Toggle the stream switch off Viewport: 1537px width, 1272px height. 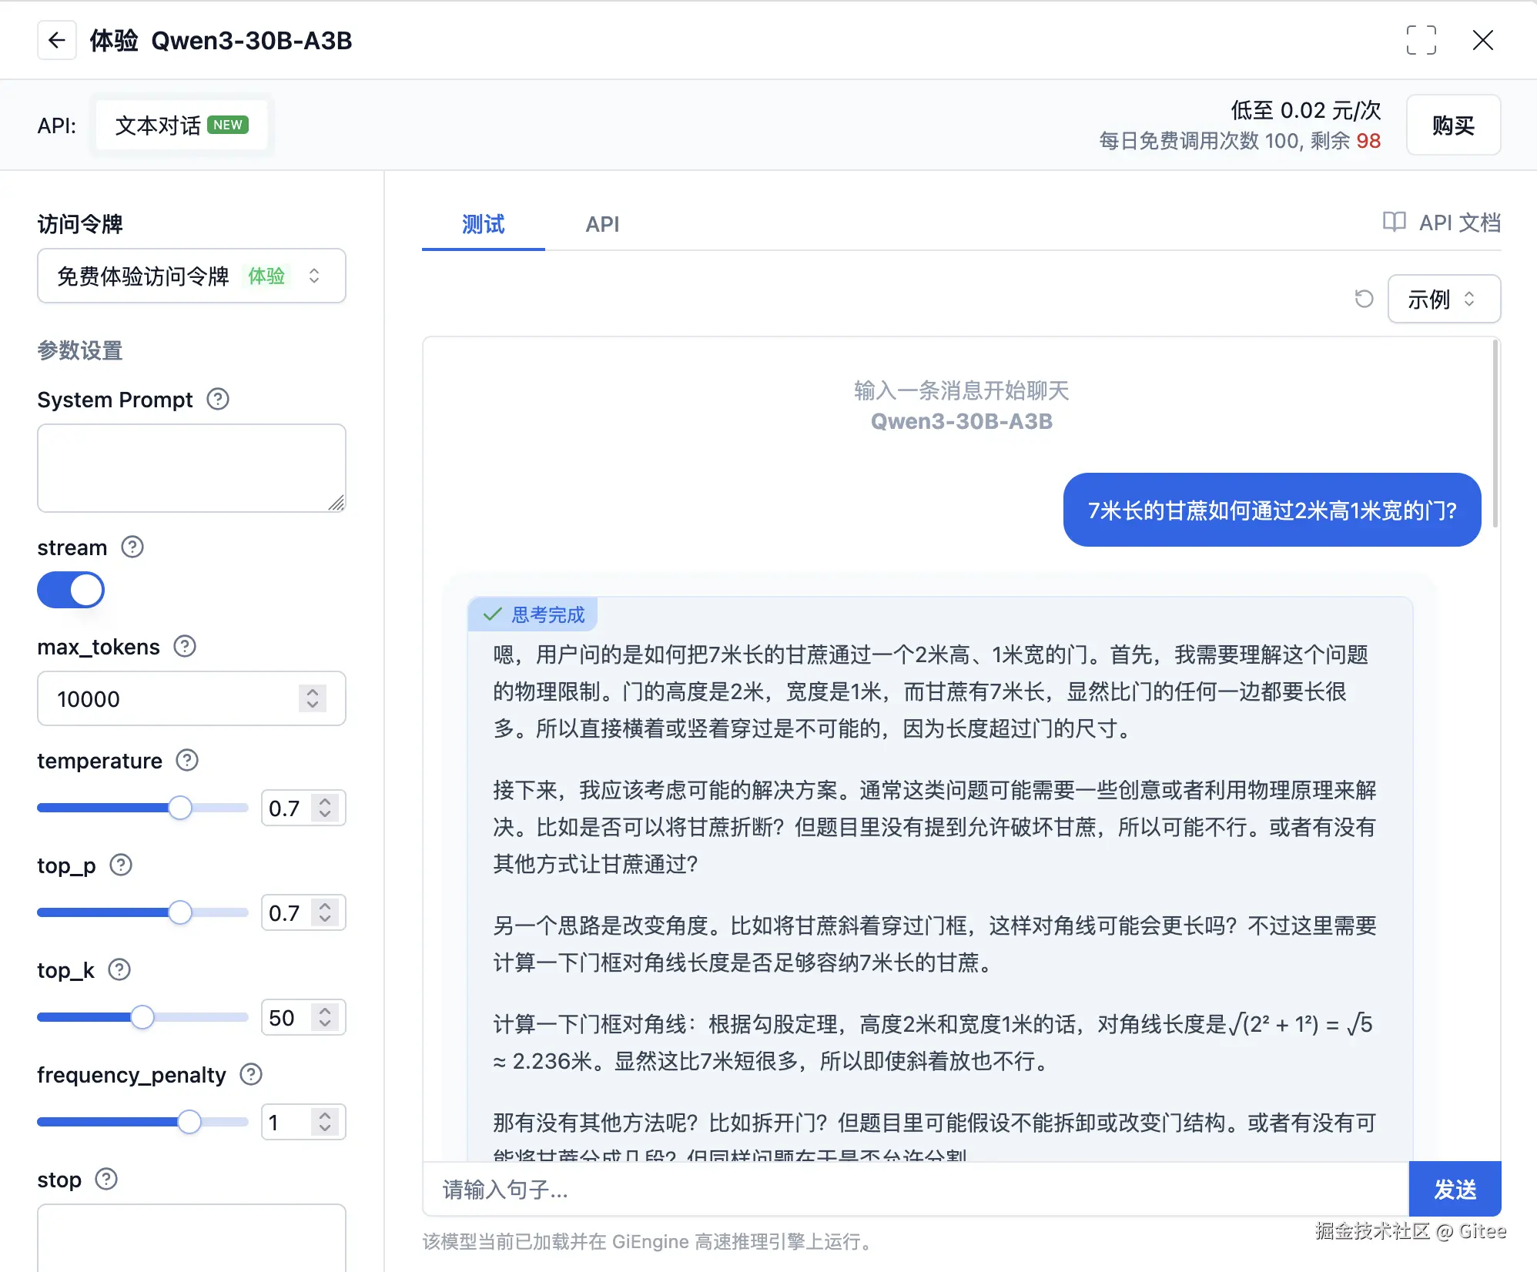point(71,590)
